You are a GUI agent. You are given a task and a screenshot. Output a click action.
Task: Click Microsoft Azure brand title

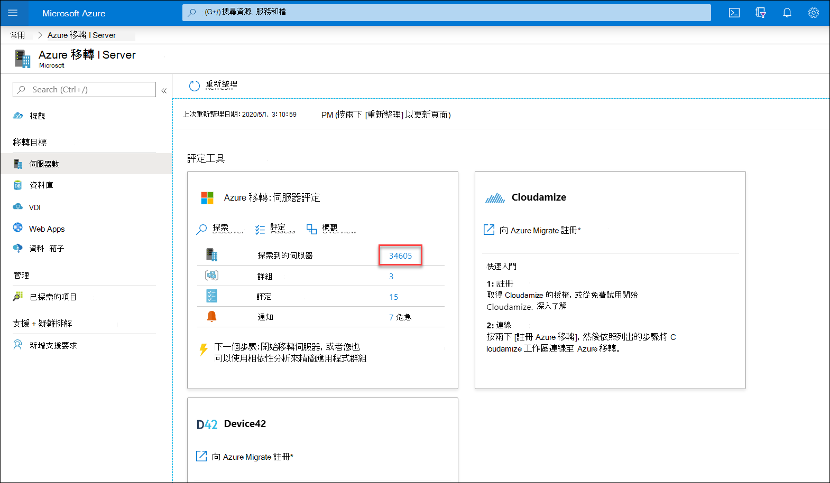coord(74,13)
